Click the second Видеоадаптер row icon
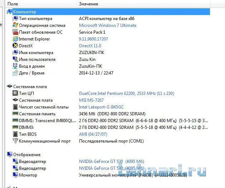The image size is (225, 188). [x=15, y=168]
